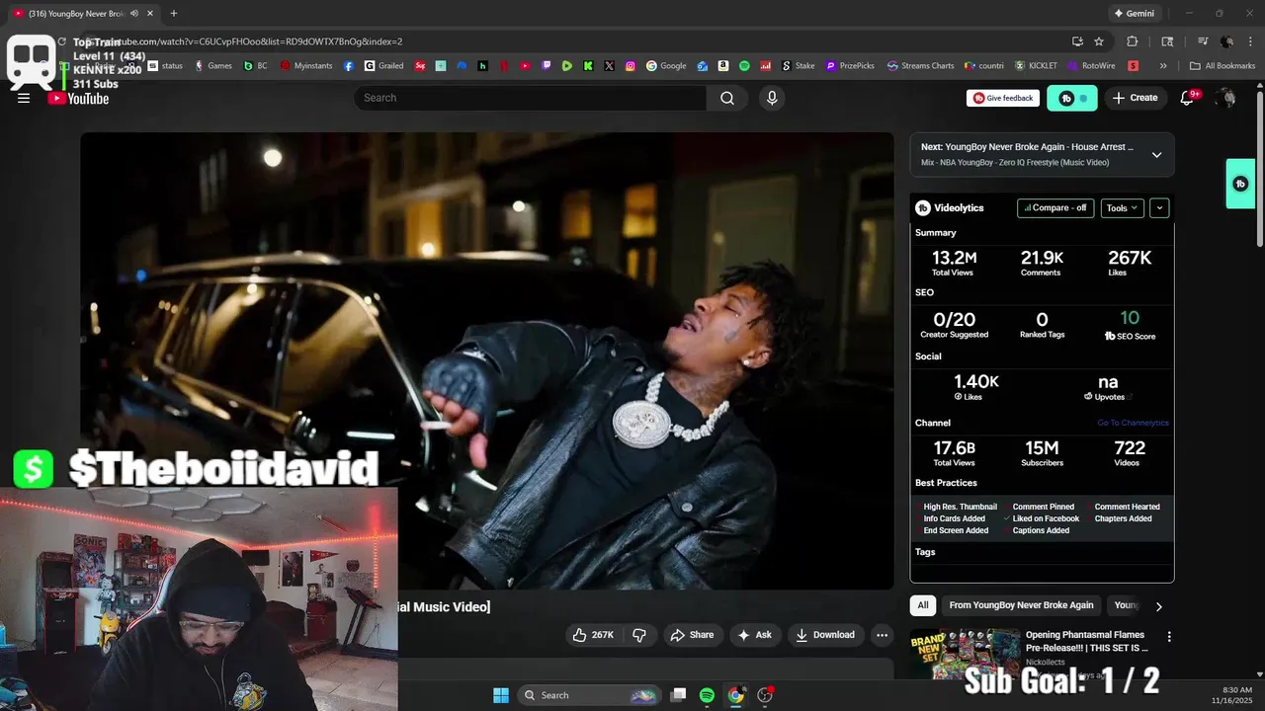
Task: Collapse Videolytics panel with chevron
Action: pos(1159,208)
